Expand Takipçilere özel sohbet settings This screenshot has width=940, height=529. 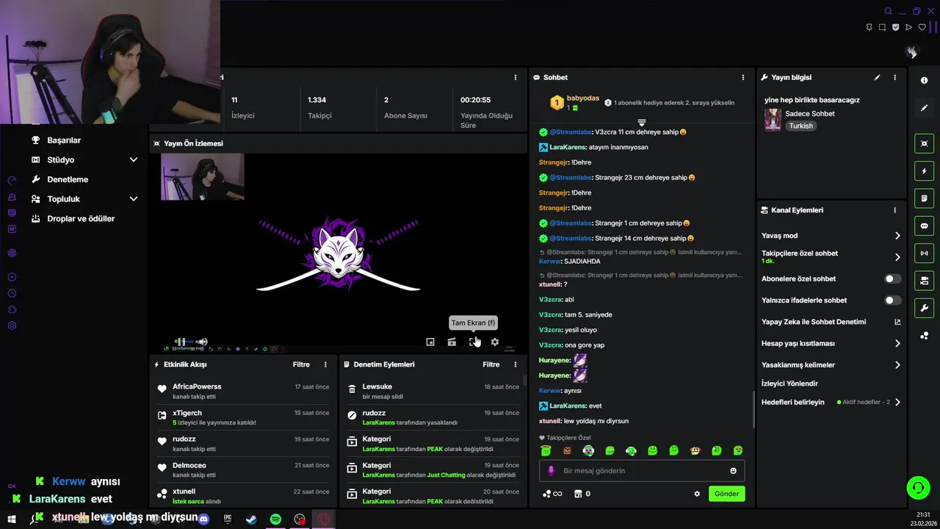coord(897,257)
